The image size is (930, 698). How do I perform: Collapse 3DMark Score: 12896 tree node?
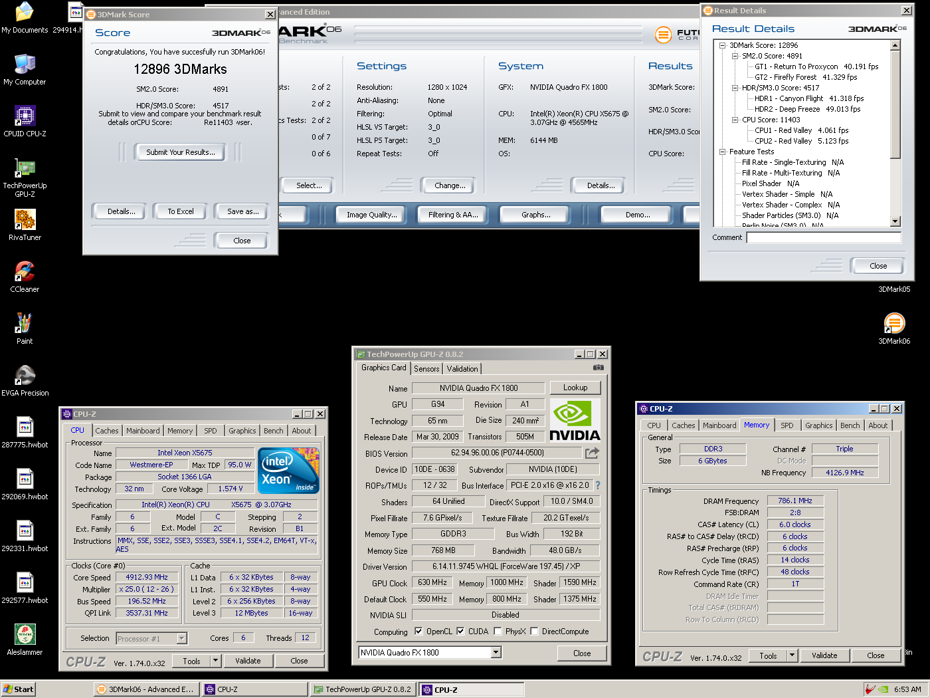point(722,45)
